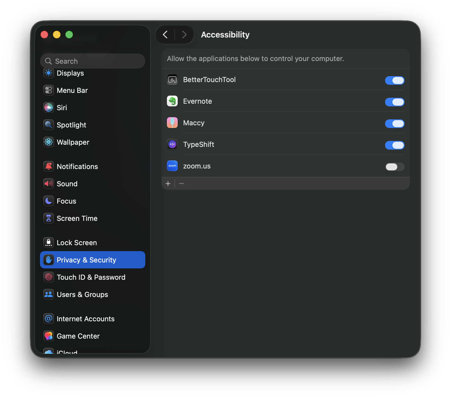This screenshot has width=451, height=398.
Task: Switch off Maccy accessibility permission
Action: [395, 124]
